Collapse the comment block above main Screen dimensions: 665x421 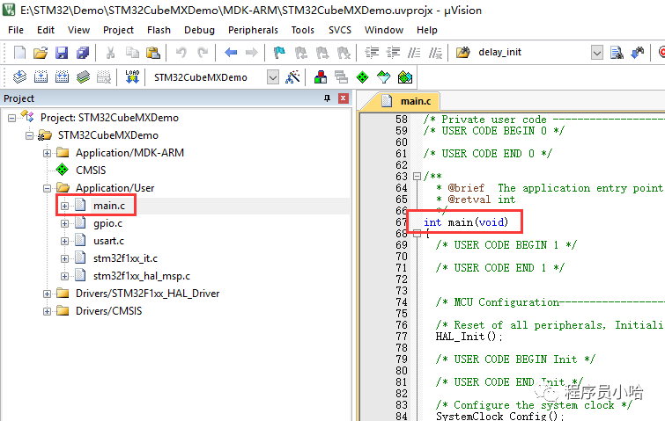click(417, 177)
